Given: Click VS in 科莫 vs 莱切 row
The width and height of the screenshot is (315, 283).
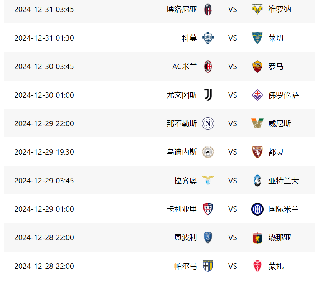Looking at the screenshot, I should coord(233,38).
